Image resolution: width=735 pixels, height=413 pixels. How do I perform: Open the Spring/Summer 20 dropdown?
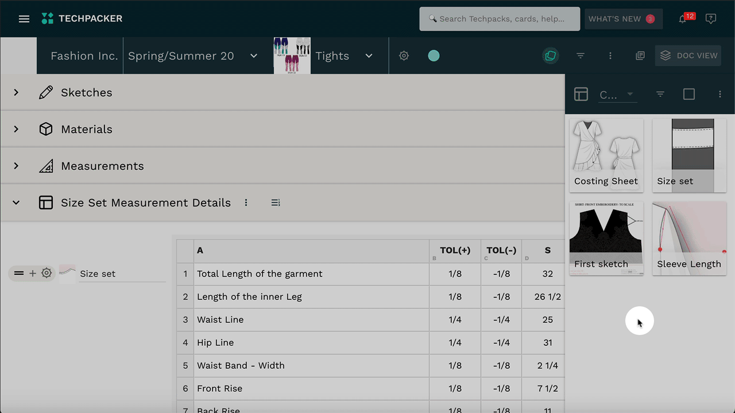(x=253, y=56)
